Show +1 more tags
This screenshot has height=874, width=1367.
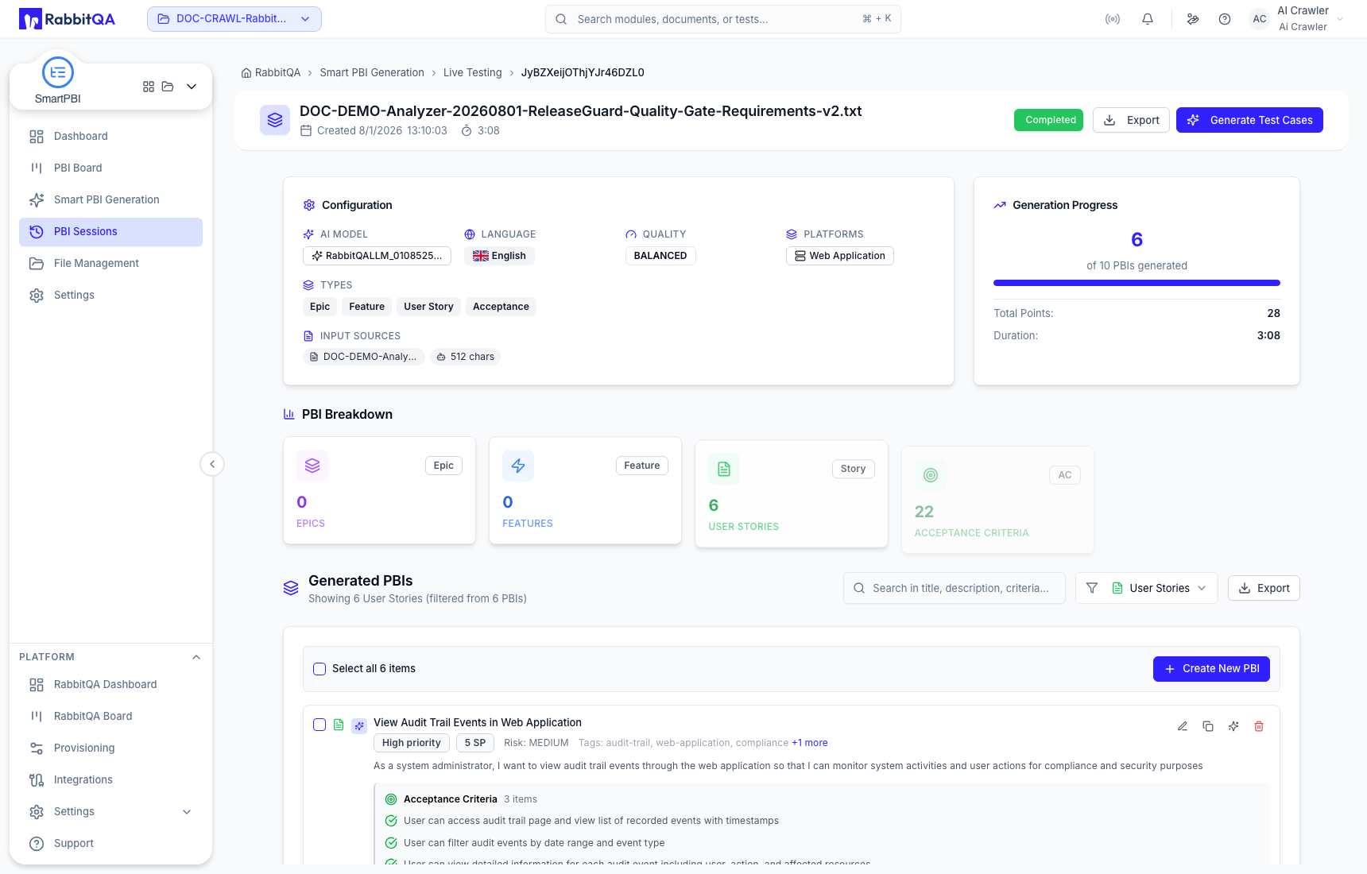[810, 743]
